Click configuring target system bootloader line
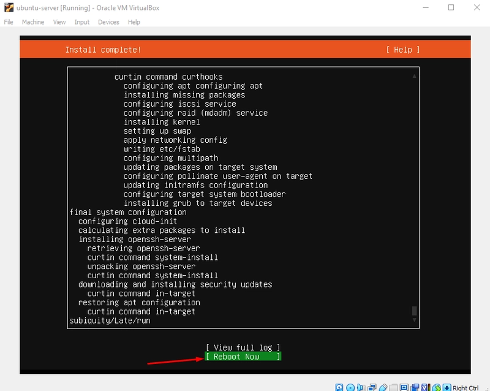 [205, 194]
